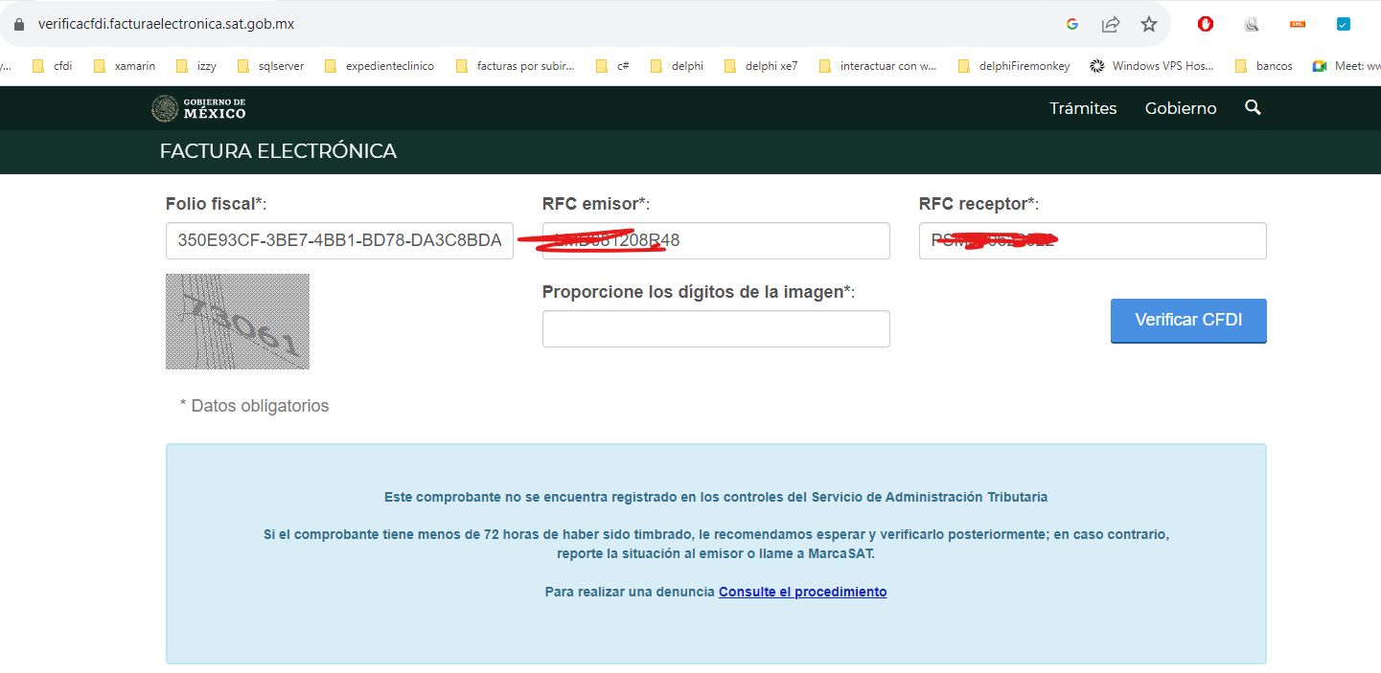Screen dimensions: 1381x673
Task: Click the 'Proporcione los dígitos de la imagen' label
Action: [x=699, y=292]
